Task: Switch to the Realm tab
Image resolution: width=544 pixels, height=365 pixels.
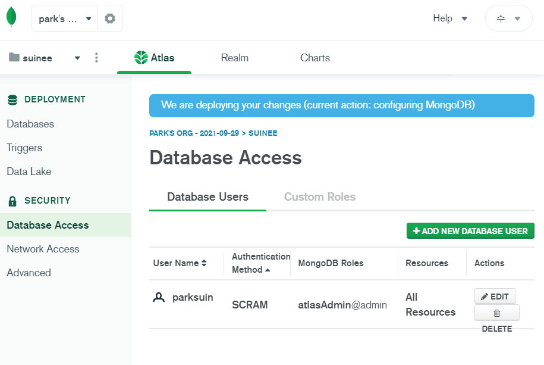Action: [x=235, y=58]
